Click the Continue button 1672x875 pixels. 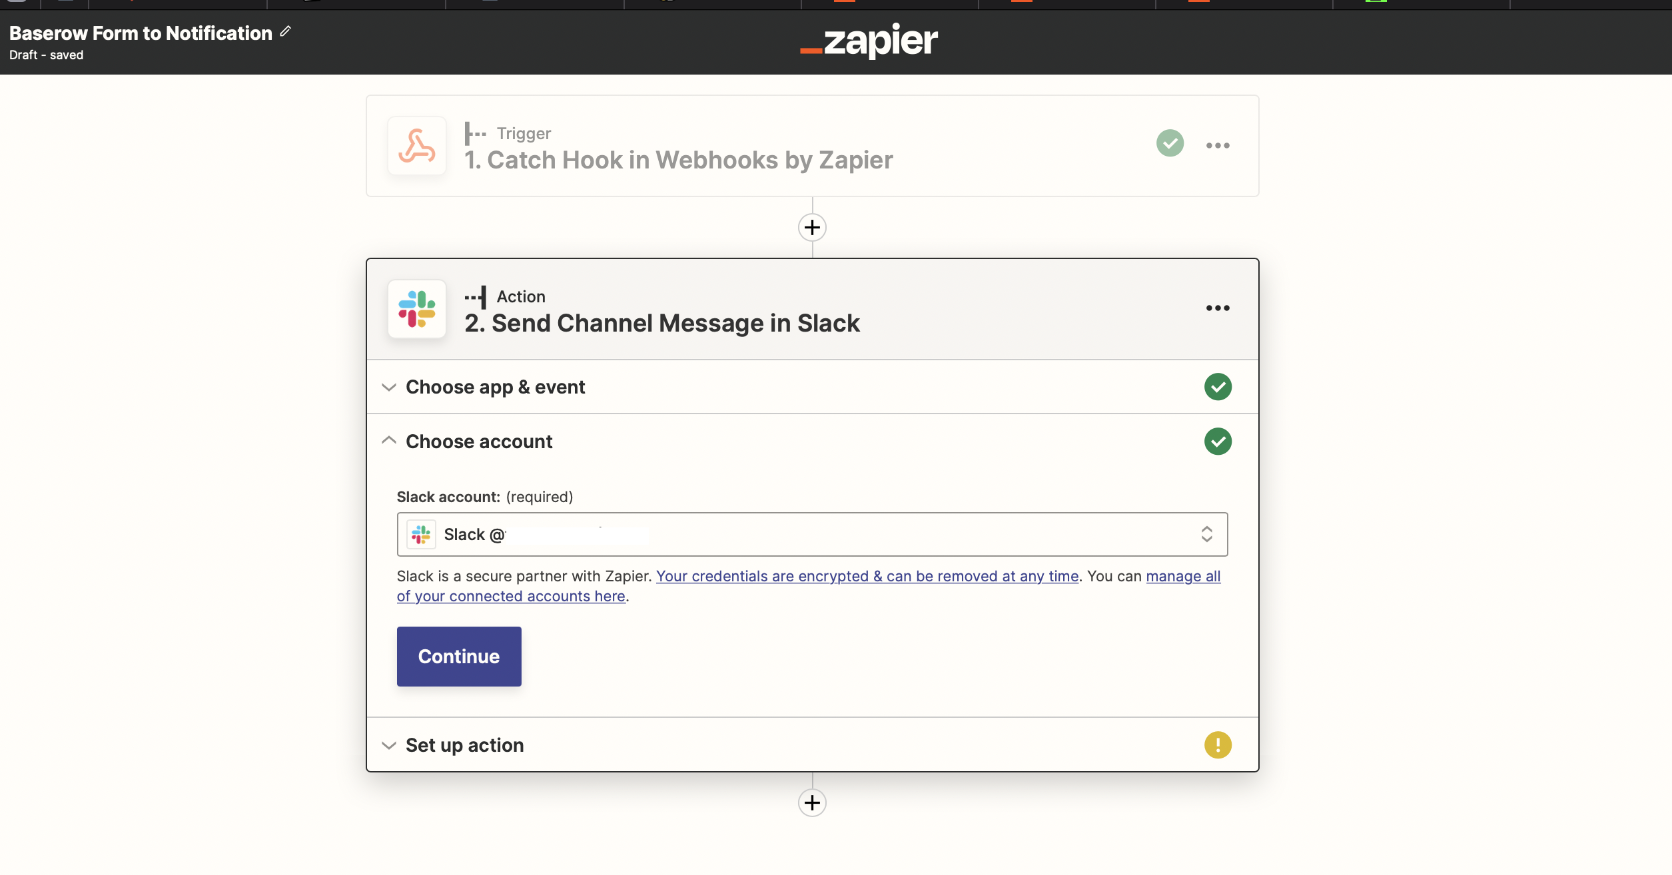[459, 657]
